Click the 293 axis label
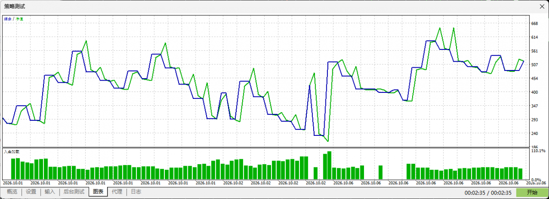 tap(535, 119)
